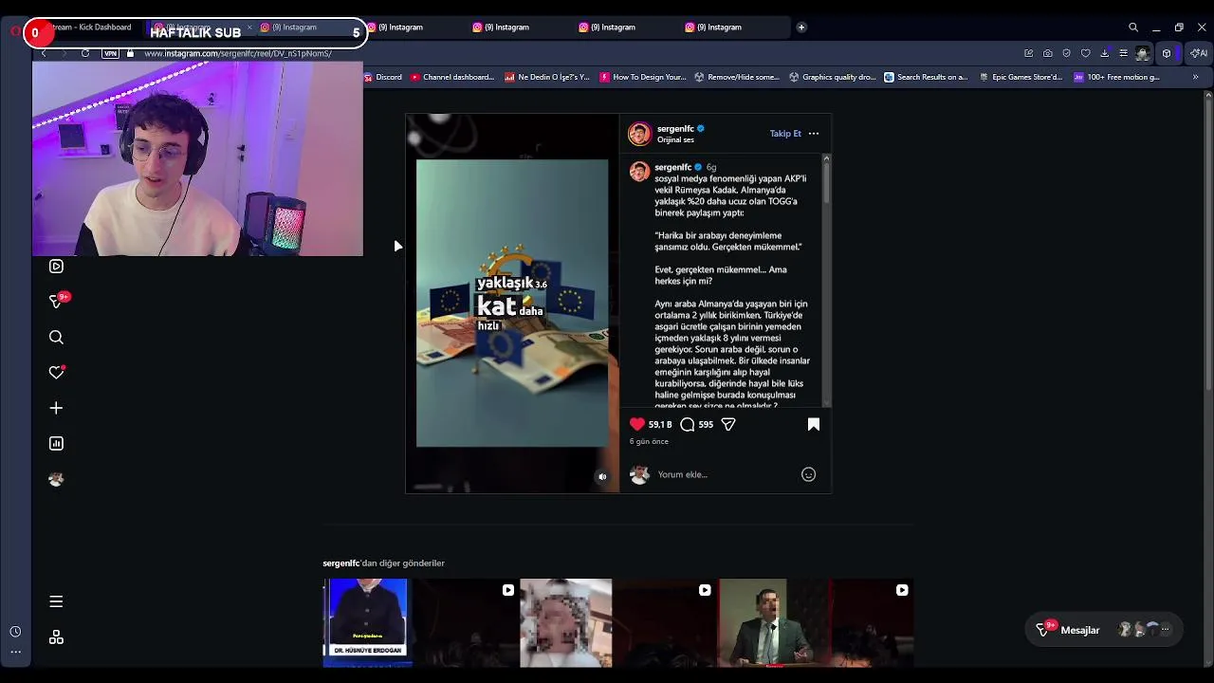Open the Epic Games Store bookmark
The height and width of the screenshot is (683, 1214).
click(x=1021, y=77)
